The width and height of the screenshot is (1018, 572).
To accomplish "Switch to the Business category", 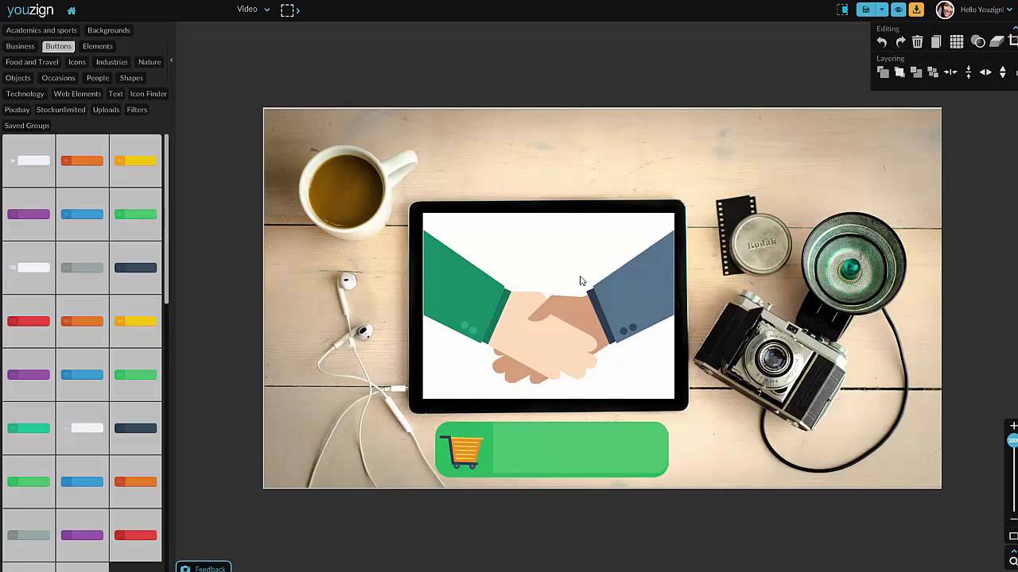I will [21, 46].
